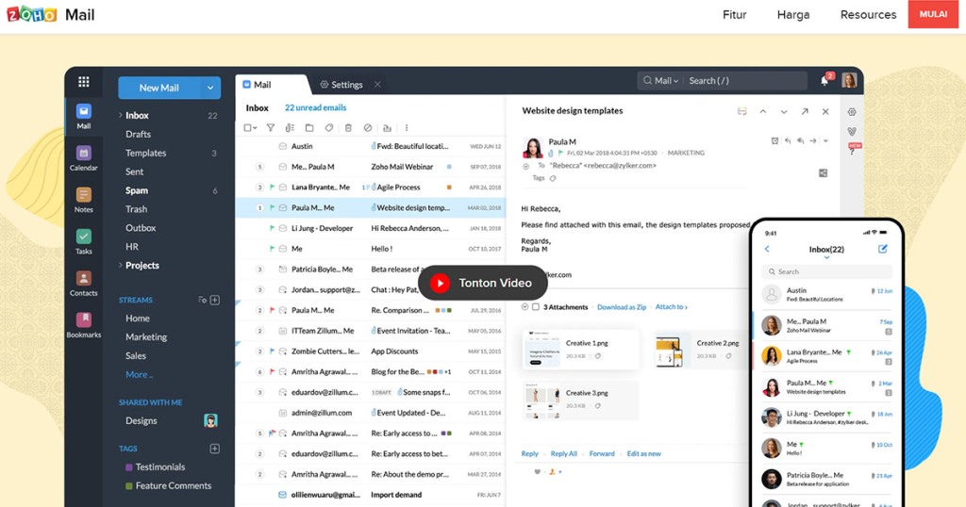
Task: Toggle read status envelope on Austin email
Action: click(x=283, y=146)
